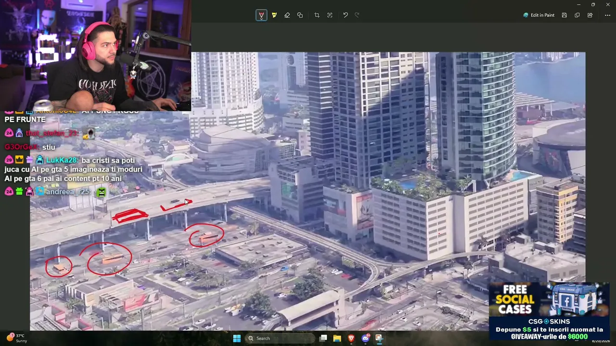Click the streamer webcam thumbnail

point(95,56)
